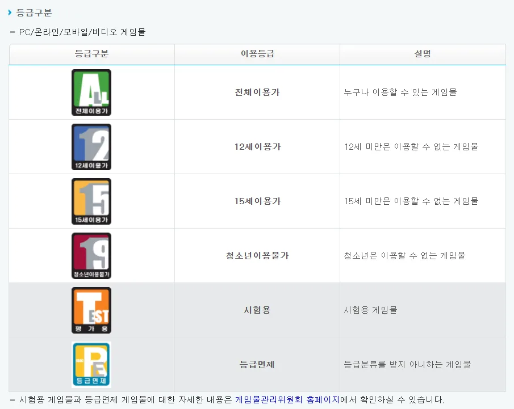Click the 등급구분 column header
This screenshot has height=409, width=514.
(x=92, y=54)
